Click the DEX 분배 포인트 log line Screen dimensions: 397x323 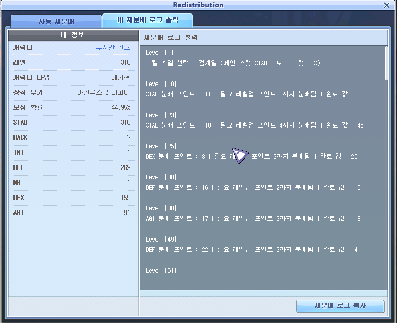click(252, 157)
